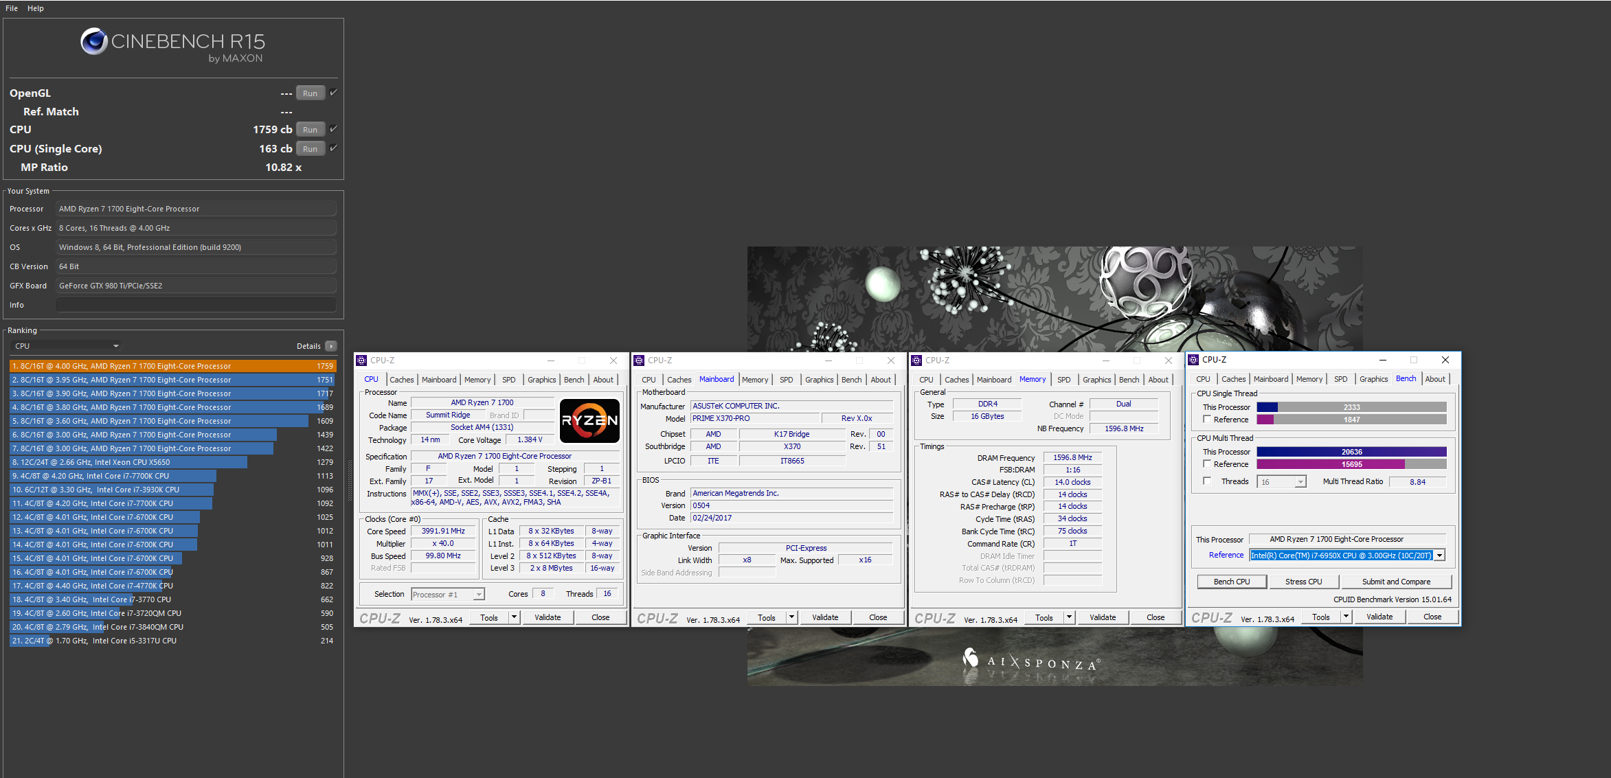Click Validate in the Memory CPU-Z window
The image size is (1611, 778).
click(1103, 617)
